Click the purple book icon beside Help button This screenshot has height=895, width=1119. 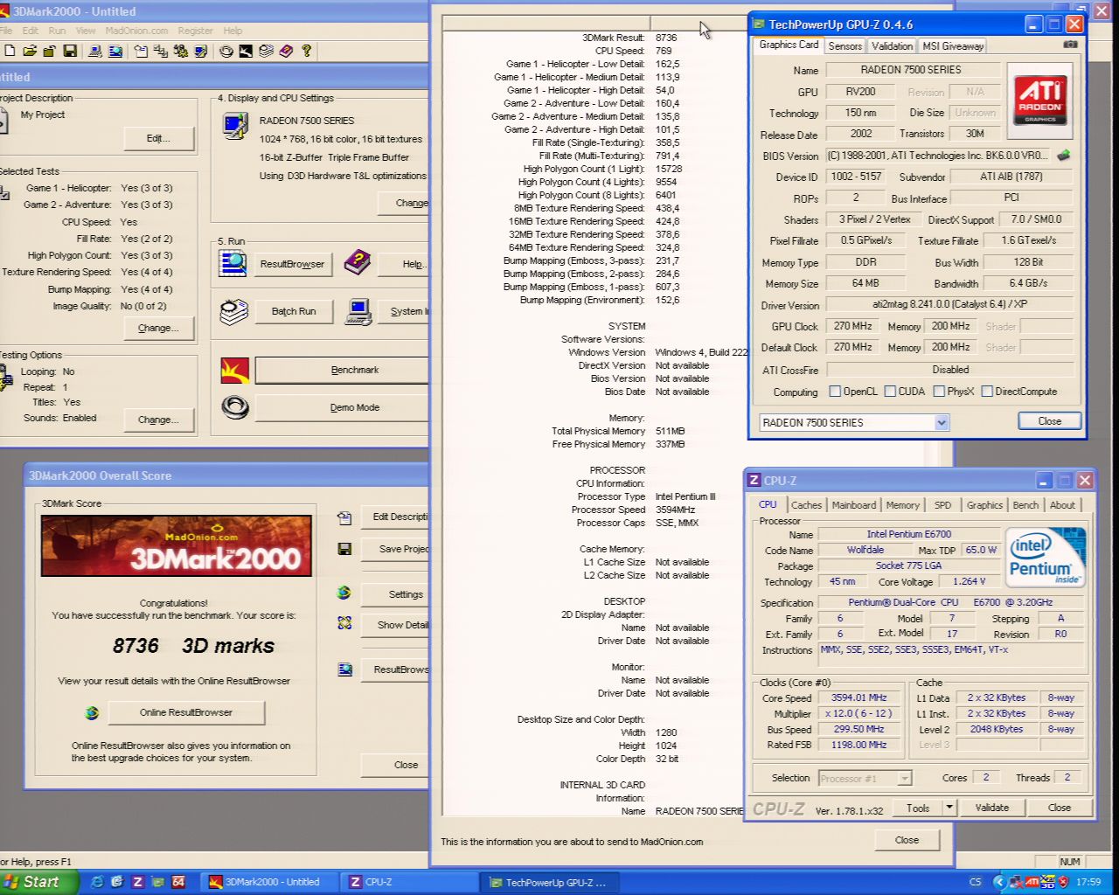[x=357, y=262]
